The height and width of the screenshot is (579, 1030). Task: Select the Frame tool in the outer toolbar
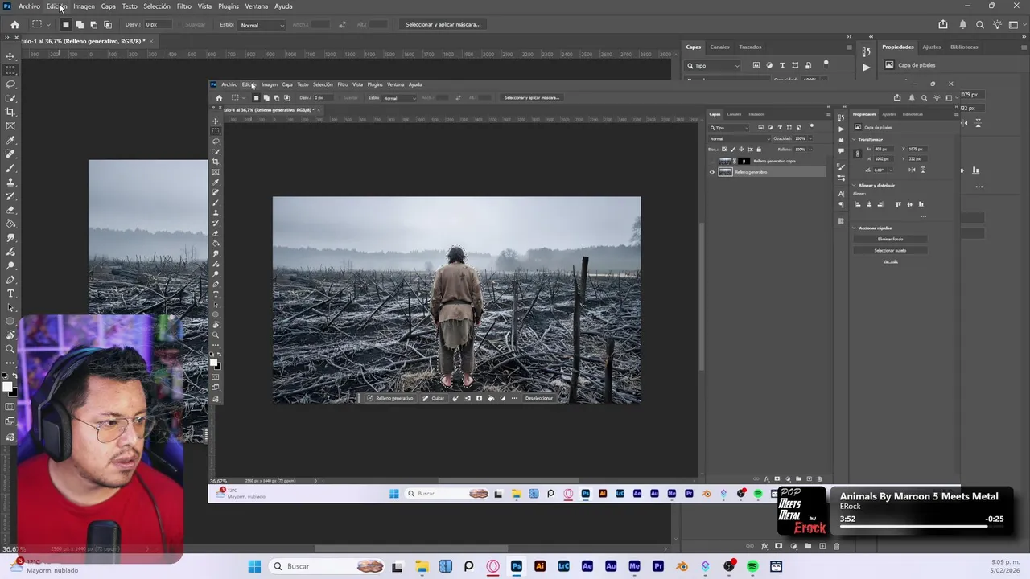click(10, 125)
